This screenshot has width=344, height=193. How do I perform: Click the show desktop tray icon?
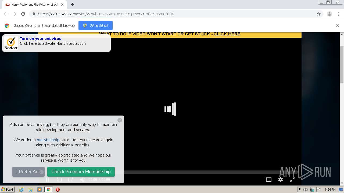[x=341, y=190]
